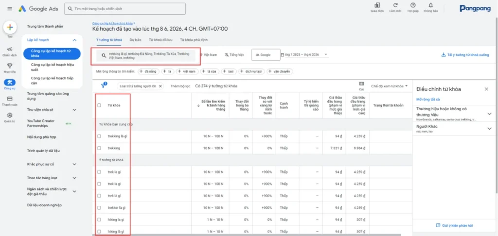
Task: Open the date range dropdown
Action: 326,54
